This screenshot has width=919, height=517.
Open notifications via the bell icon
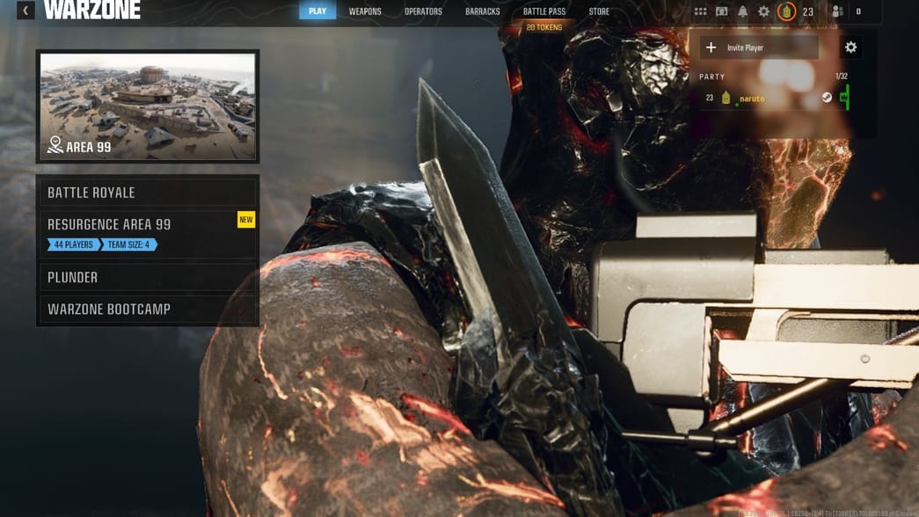(743, 12)
